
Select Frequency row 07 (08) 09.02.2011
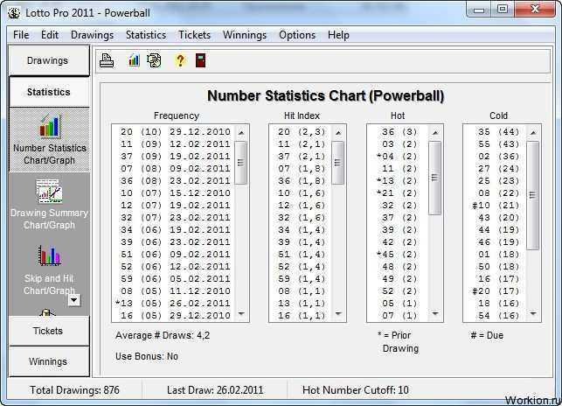pos(173,168)
